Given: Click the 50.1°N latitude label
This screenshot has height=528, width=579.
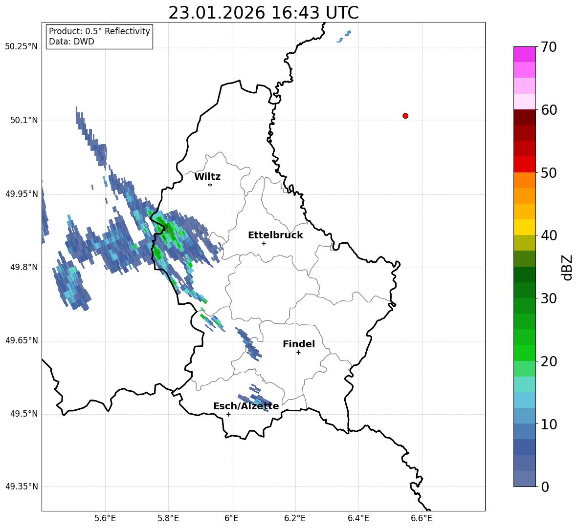Looking at the screenshot, I should point(24,120).
